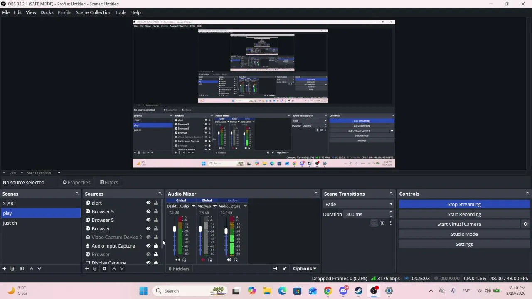Decrease transition duration with down arrow

click(391, 216)
